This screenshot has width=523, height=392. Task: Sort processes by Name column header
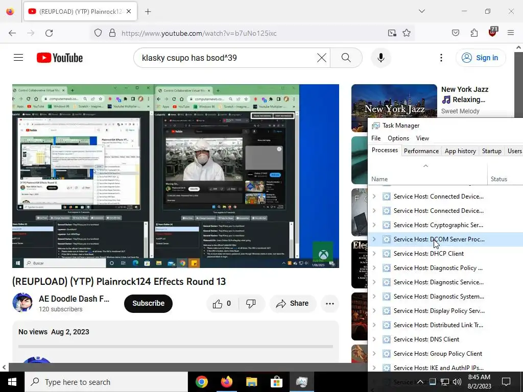[x=427, y=175]
